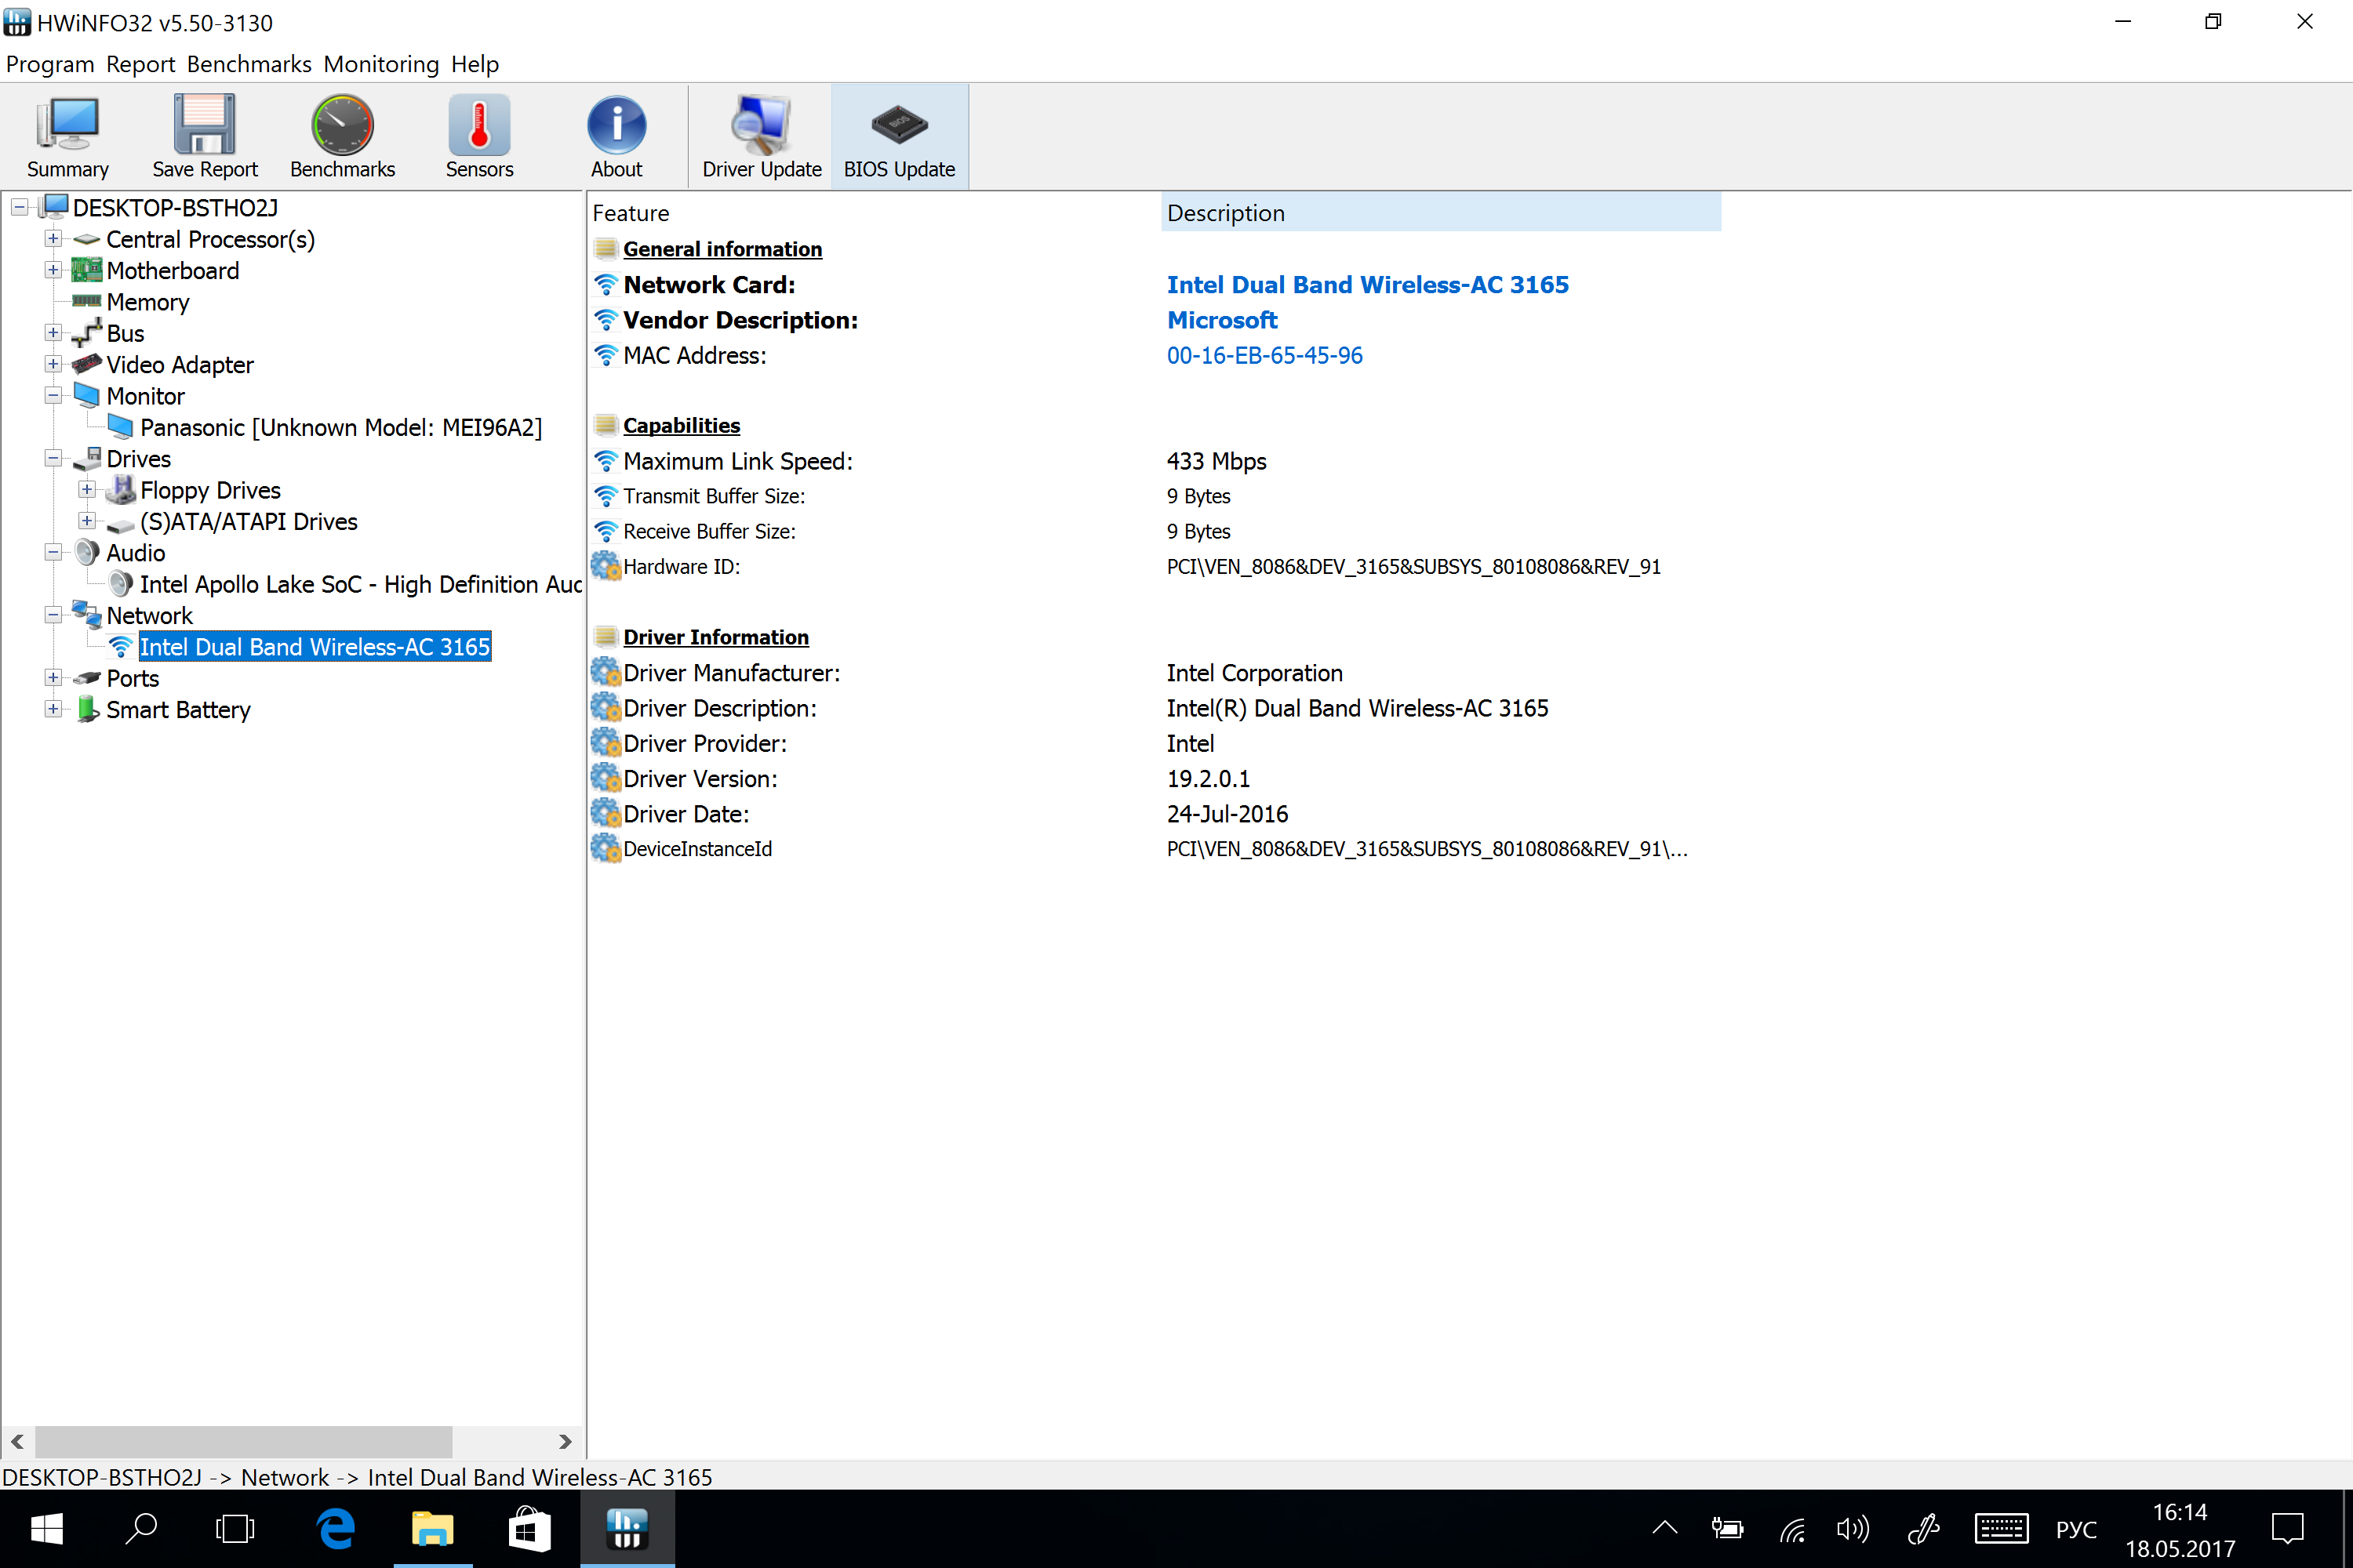Expand the (S)ATA/ATAPI Drives branch
2353x1568 pixels.
87,521
